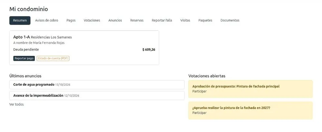Open Aprobación de presupuesto fachada vote title
This screenshot has height=132, width=322.
point(236,86)
